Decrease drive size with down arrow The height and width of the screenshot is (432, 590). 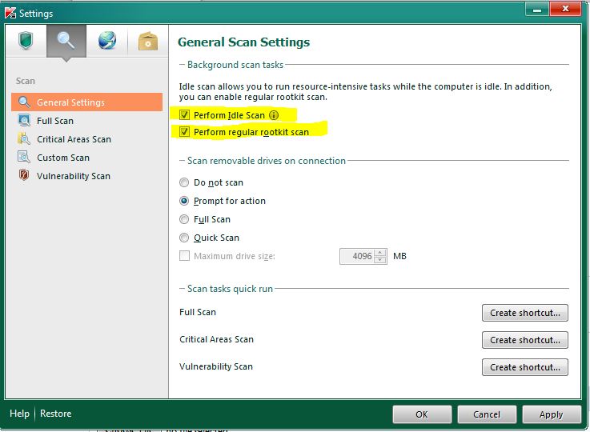380,260
